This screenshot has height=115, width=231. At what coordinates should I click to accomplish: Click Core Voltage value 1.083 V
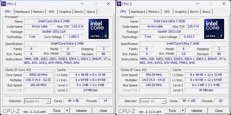click(74, 37)
